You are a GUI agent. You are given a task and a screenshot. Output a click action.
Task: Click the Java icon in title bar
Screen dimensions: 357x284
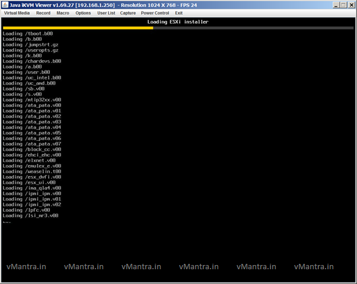pos(5,5)
